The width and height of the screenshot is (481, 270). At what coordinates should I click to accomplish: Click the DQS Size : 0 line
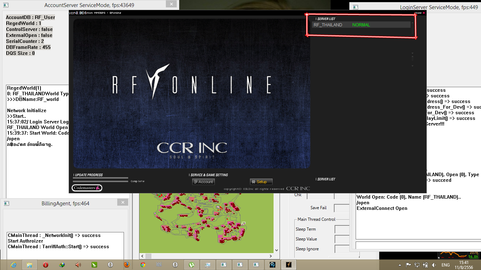(x=20, y=53)
